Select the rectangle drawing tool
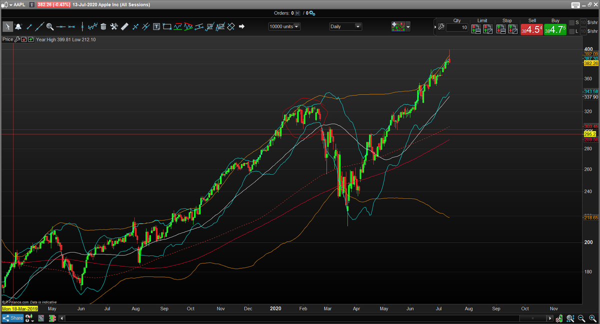Screen dimensions: 600x324 tap(166, 26)
